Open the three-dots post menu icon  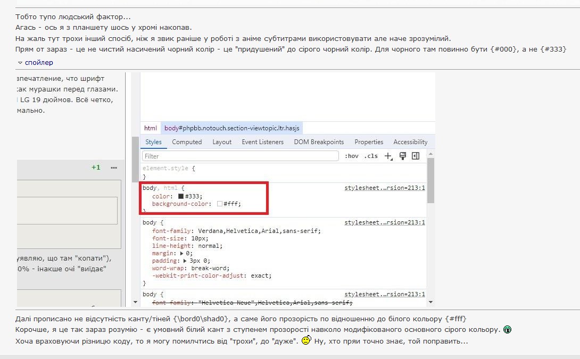(114, 168)
